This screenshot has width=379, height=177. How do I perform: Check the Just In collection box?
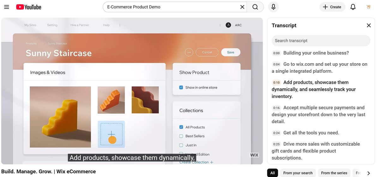(x=181, y=145)
